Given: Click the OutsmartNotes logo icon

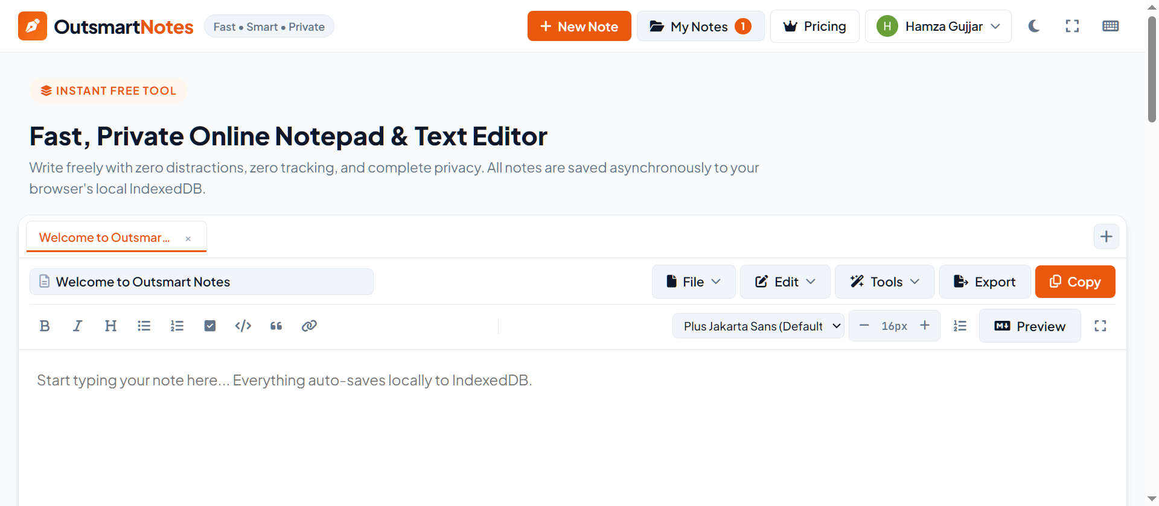Looking at the screenshot, I should tap(33, 26).
